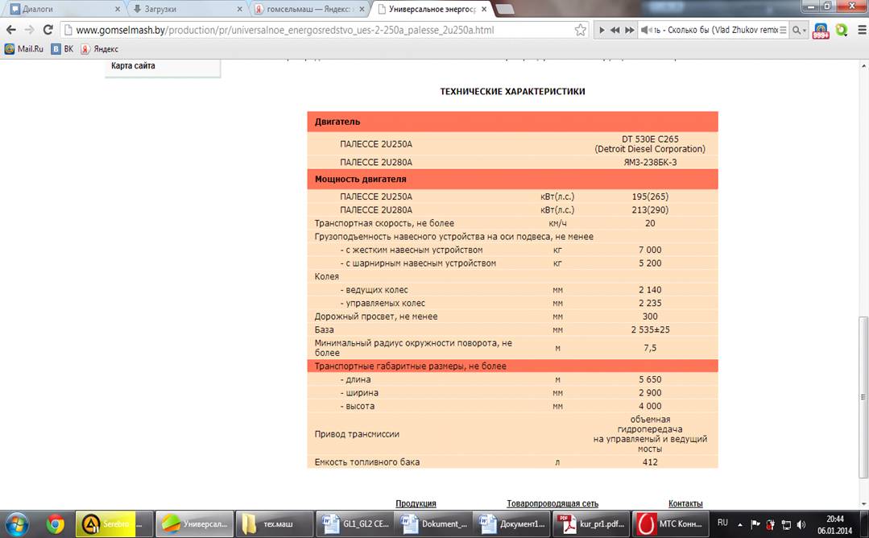Screen dimensions: 869x538
Task: Switch to the Диалоги tab
Action: [x=65, y=9]
